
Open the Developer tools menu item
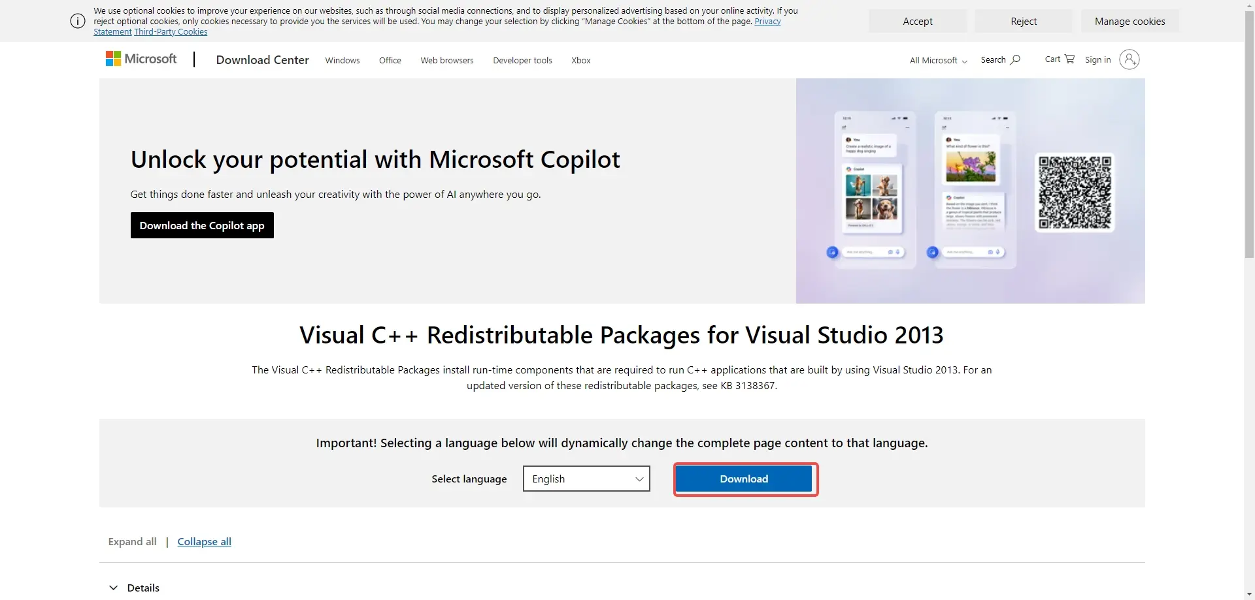522,60
